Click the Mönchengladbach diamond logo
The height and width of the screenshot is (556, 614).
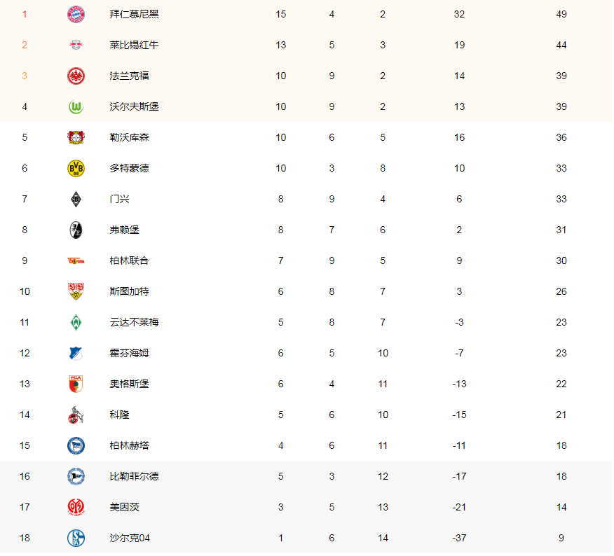[x=76, y=199]
